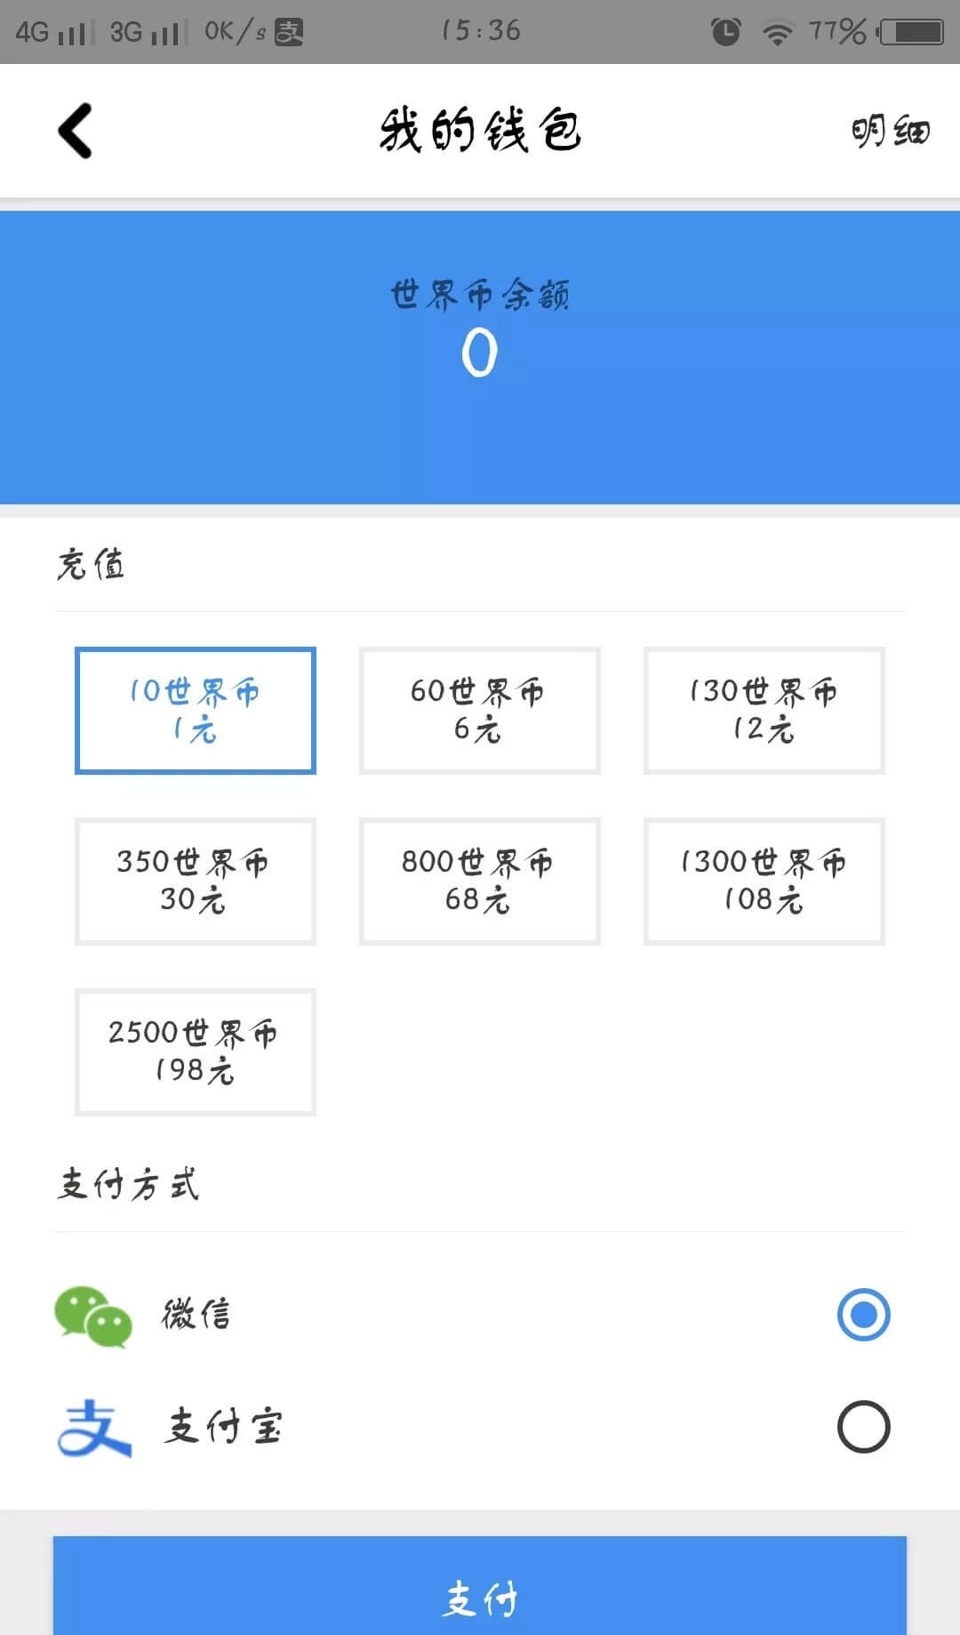960x1635 pixels.
Task: Select the 800世界币 for 68元 package
Action: [480, 881]
